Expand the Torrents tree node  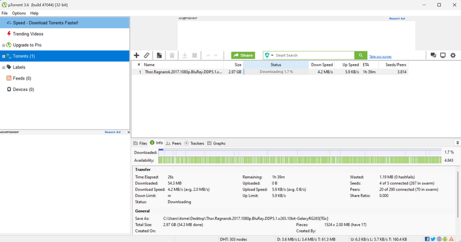coord(3,56)
